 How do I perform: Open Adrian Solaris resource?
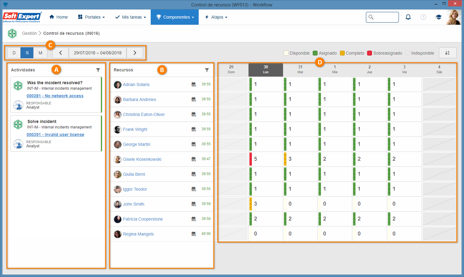136,85
